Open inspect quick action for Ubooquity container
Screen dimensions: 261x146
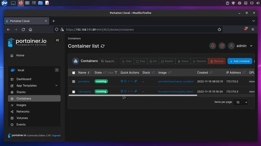tap(125, 91)
